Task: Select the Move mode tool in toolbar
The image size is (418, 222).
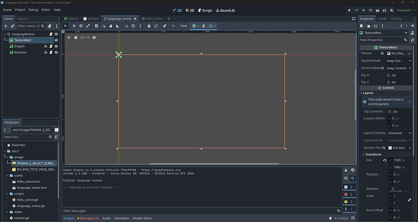Action: (74, 26)
